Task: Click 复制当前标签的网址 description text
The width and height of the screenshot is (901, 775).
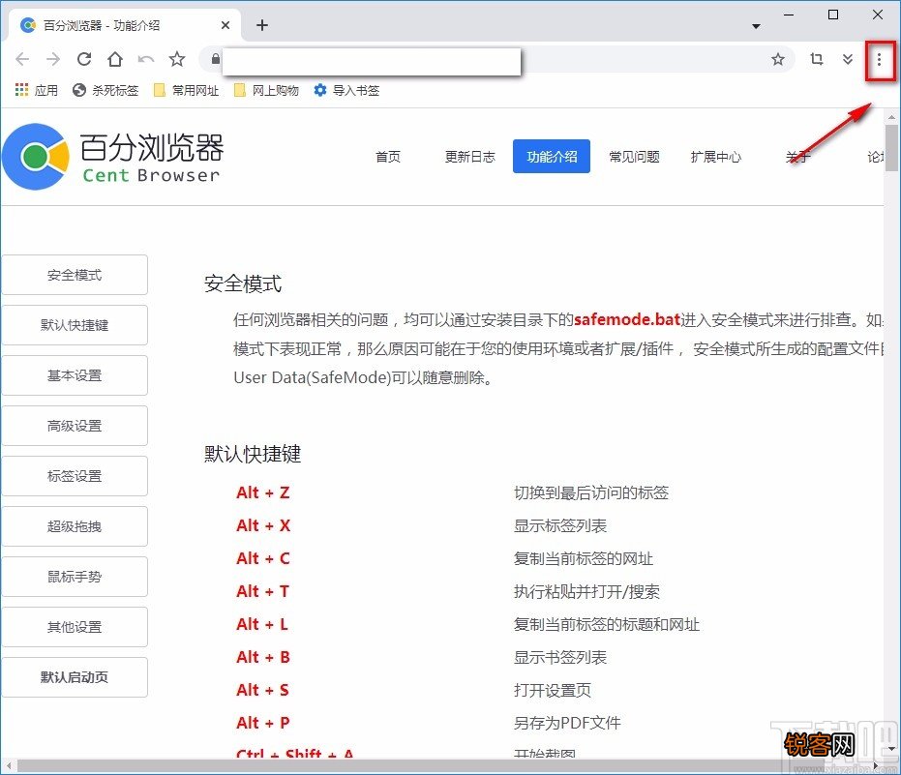Action: [584, 558]
